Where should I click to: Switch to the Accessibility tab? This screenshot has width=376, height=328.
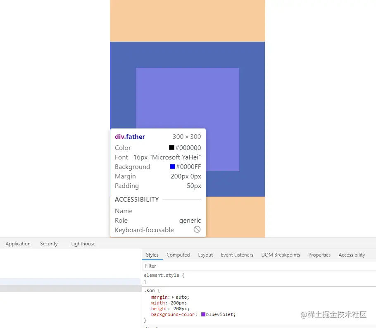click(352, 255)
